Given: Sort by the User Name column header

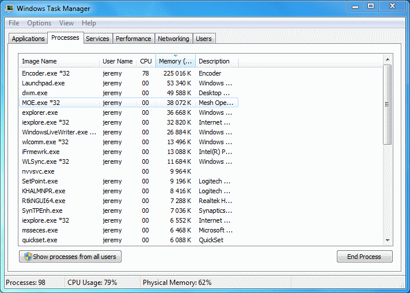Looking at the screenshot, I should pyautogui.click(x=117, y=61).
